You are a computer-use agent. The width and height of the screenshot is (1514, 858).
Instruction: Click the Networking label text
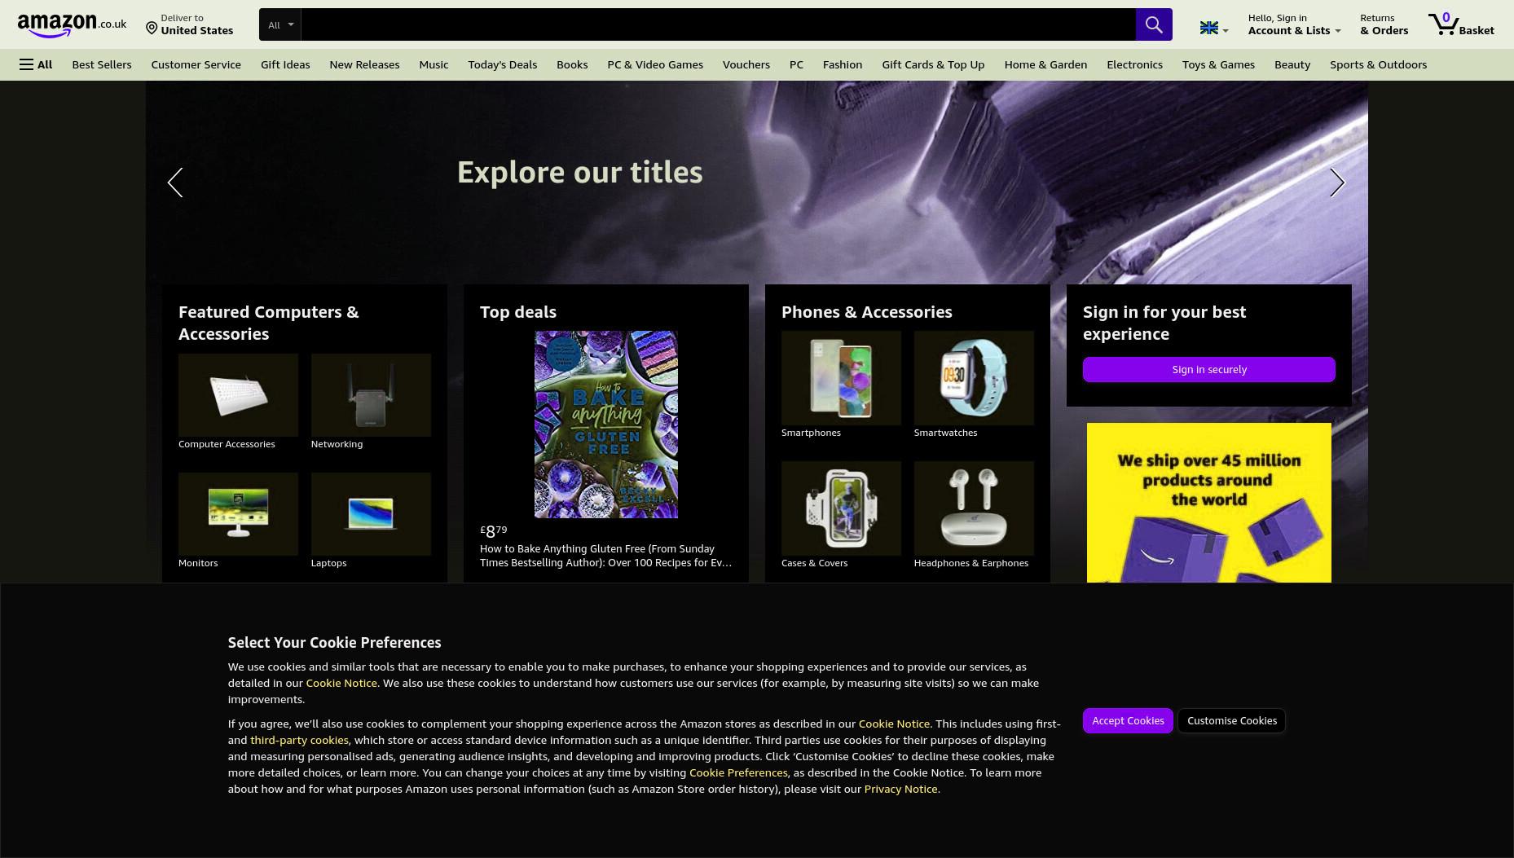pyautogui.click(x=337, y=444)
